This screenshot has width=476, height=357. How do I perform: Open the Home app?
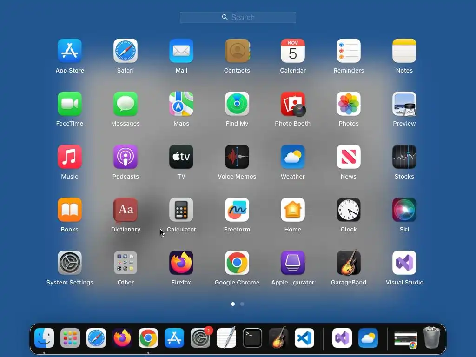coord(293,210)
